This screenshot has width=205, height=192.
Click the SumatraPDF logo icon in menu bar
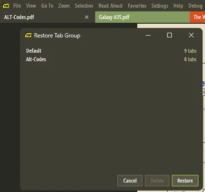(x=6, y=6)
